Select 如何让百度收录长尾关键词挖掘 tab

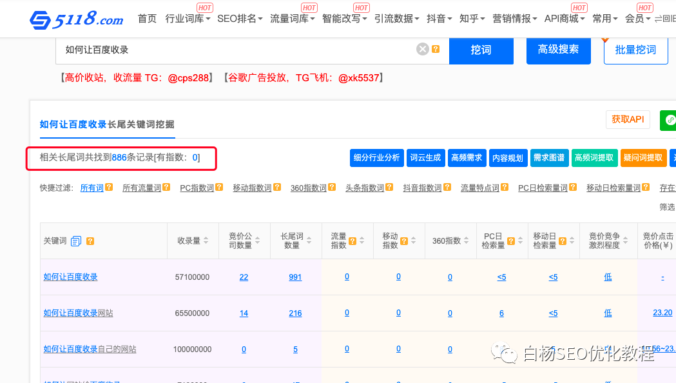tap(107, 124)
